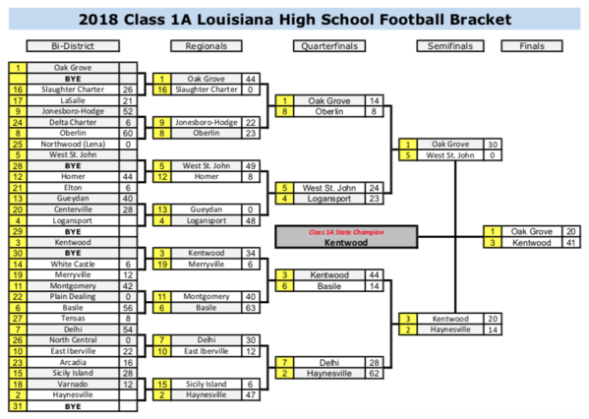This screenshot has height=419, width=589.
Task: Select the Class 1A State Champion box
Action: click(x=346, y=237)
